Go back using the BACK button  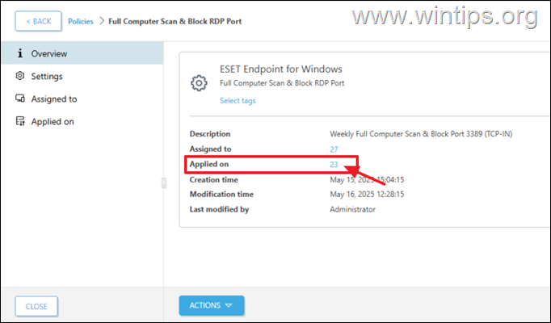click(x=38, y=21)
